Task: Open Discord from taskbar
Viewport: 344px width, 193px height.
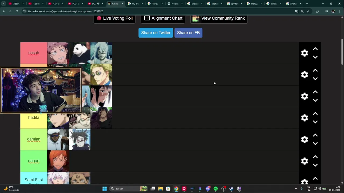Action: tap(208, 189)
